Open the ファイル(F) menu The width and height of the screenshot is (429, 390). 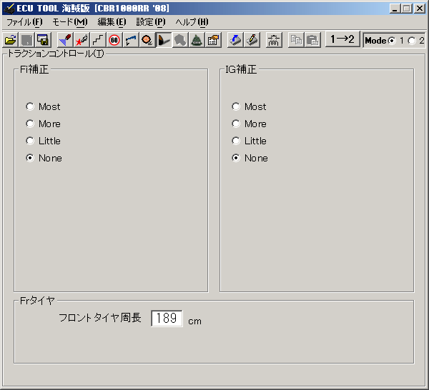[24, 22]
